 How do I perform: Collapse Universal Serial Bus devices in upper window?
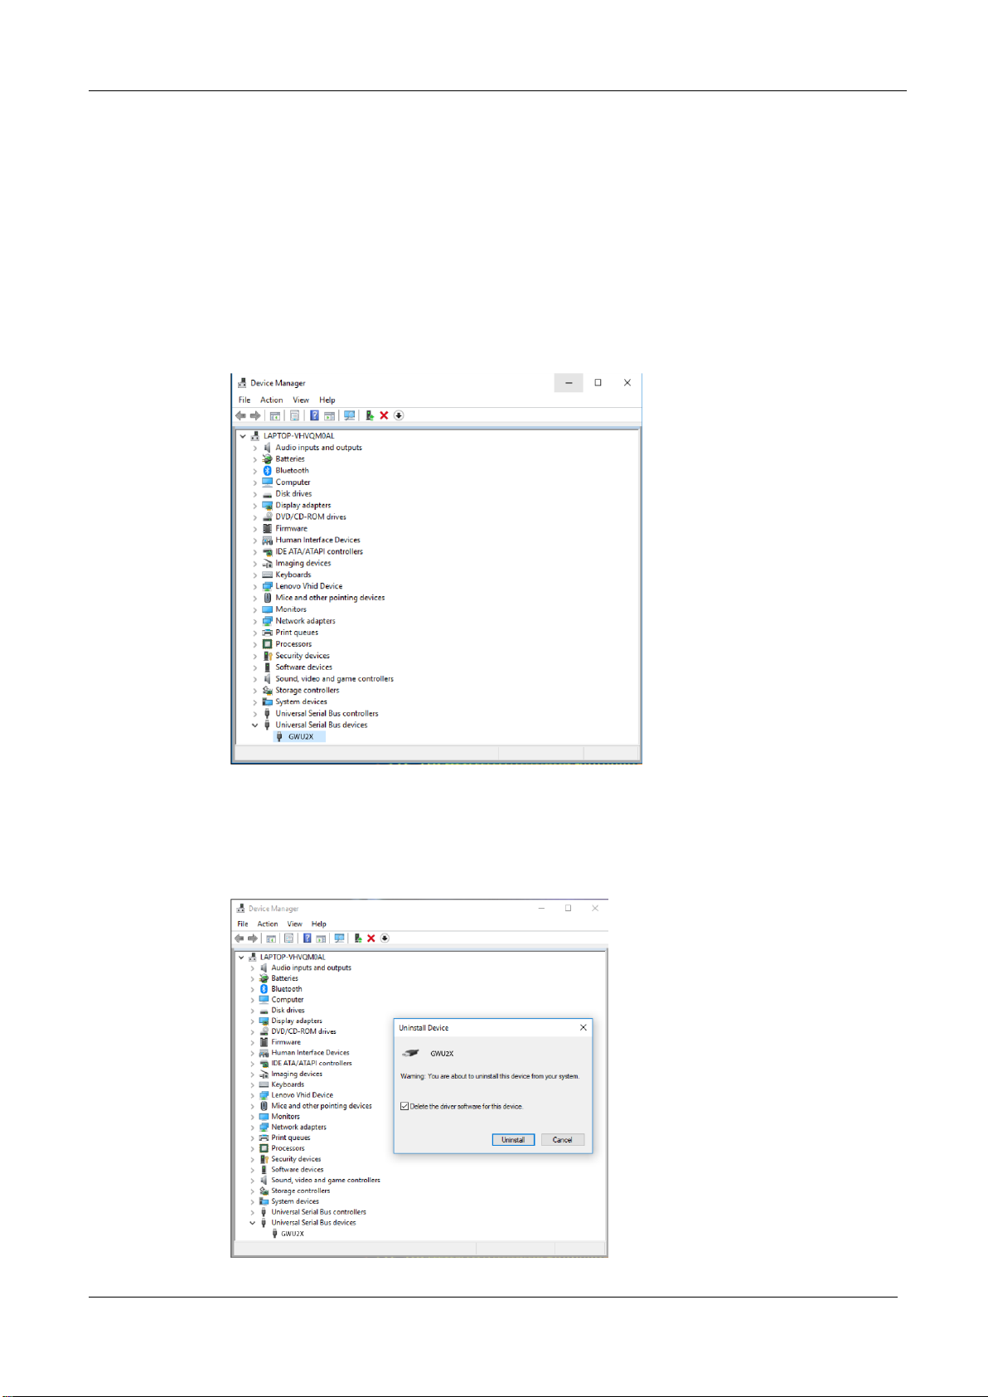click(x=255, y=725)
